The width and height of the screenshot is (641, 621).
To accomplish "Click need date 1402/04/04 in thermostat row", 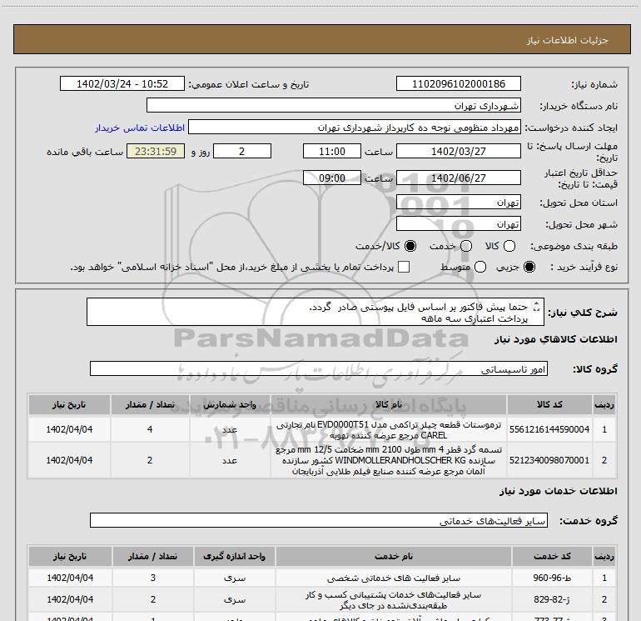I will click(x=69, y=429).
